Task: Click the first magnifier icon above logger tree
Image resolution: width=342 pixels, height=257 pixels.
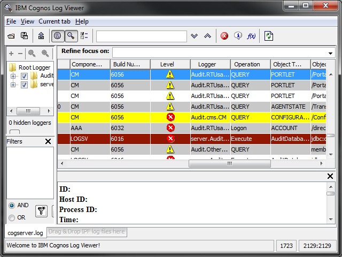Action: 32,54
